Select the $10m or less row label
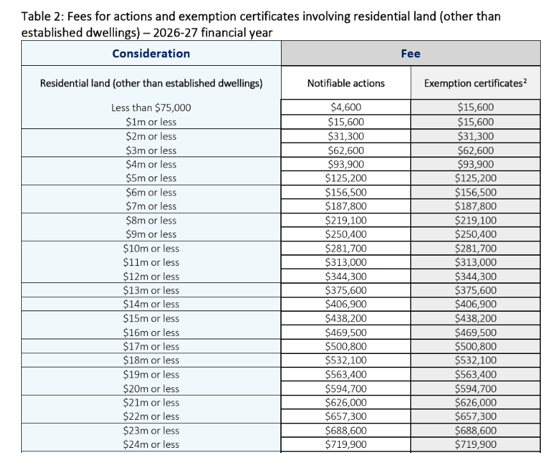Screen dimensions: 560x453 click(x=151, y=249)
